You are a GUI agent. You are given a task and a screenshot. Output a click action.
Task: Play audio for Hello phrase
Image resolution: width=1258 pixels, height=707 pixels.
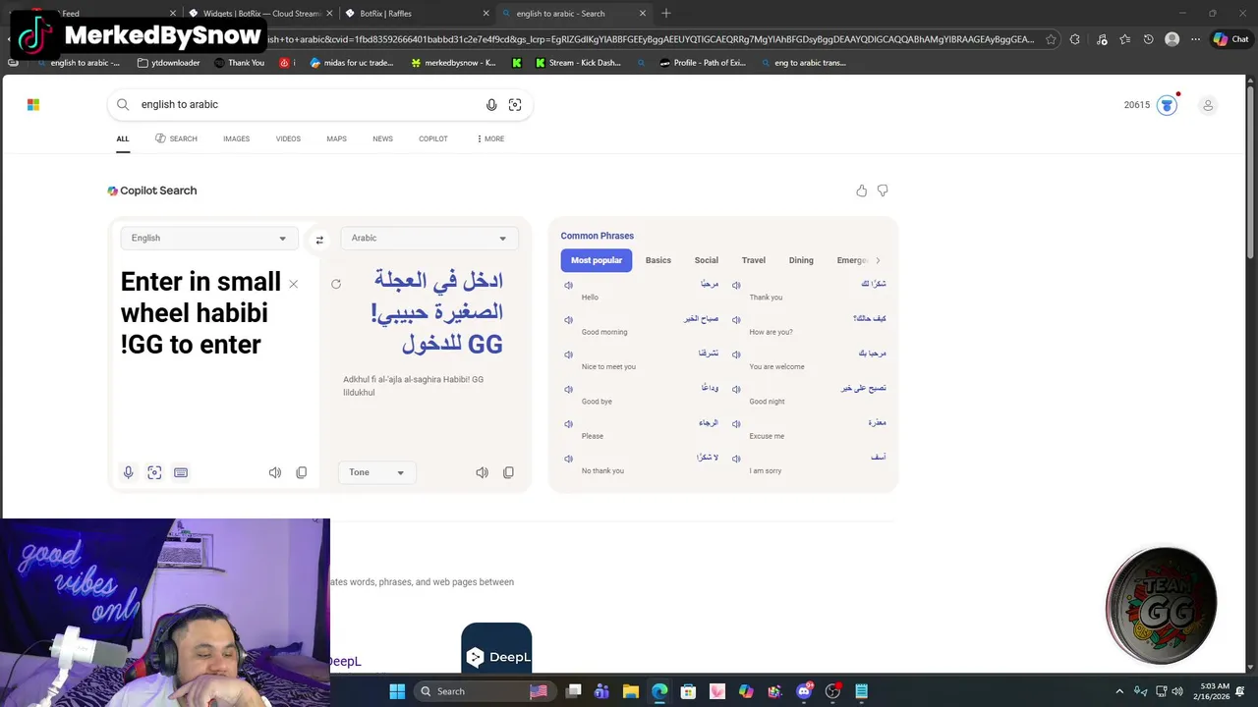click(568, 285)
